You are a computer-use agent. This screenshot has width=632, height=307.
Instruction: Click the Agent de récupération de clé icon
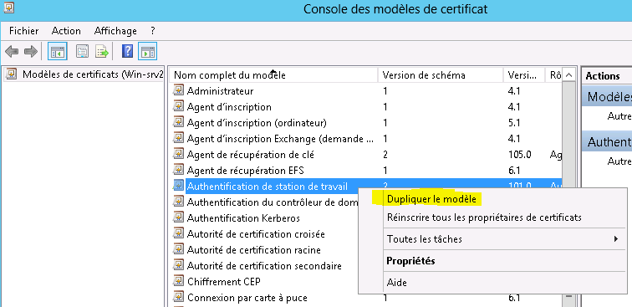pos(179,154)
